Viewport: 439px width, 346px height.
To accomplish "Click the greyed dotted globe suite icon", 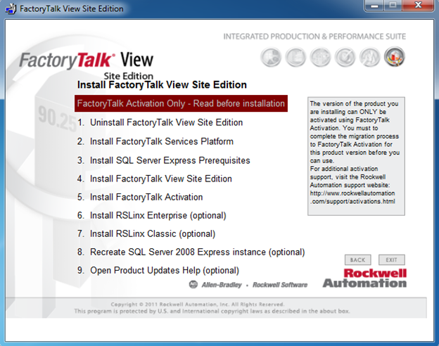I will (x=321, y=58).
